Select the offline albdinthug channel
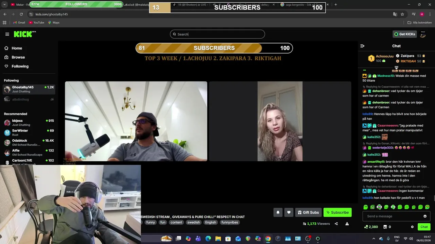Screen dimensions: 435x244 point(29,99)
